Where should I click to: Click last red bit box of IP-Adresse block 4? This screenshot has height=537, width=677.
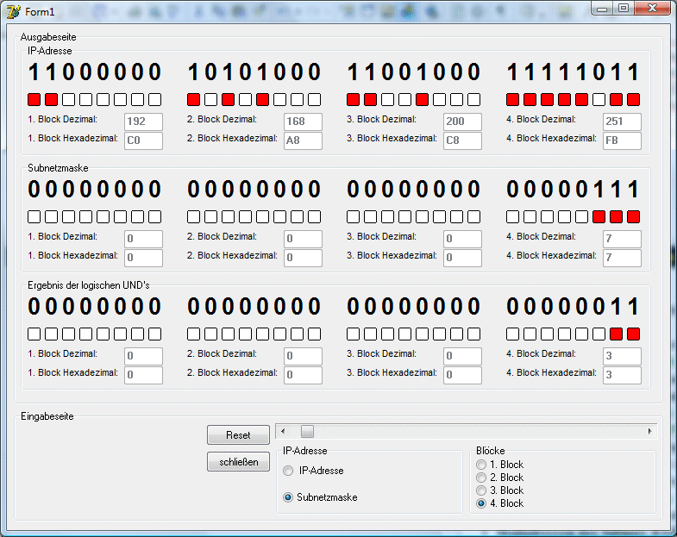click(633, 100)
